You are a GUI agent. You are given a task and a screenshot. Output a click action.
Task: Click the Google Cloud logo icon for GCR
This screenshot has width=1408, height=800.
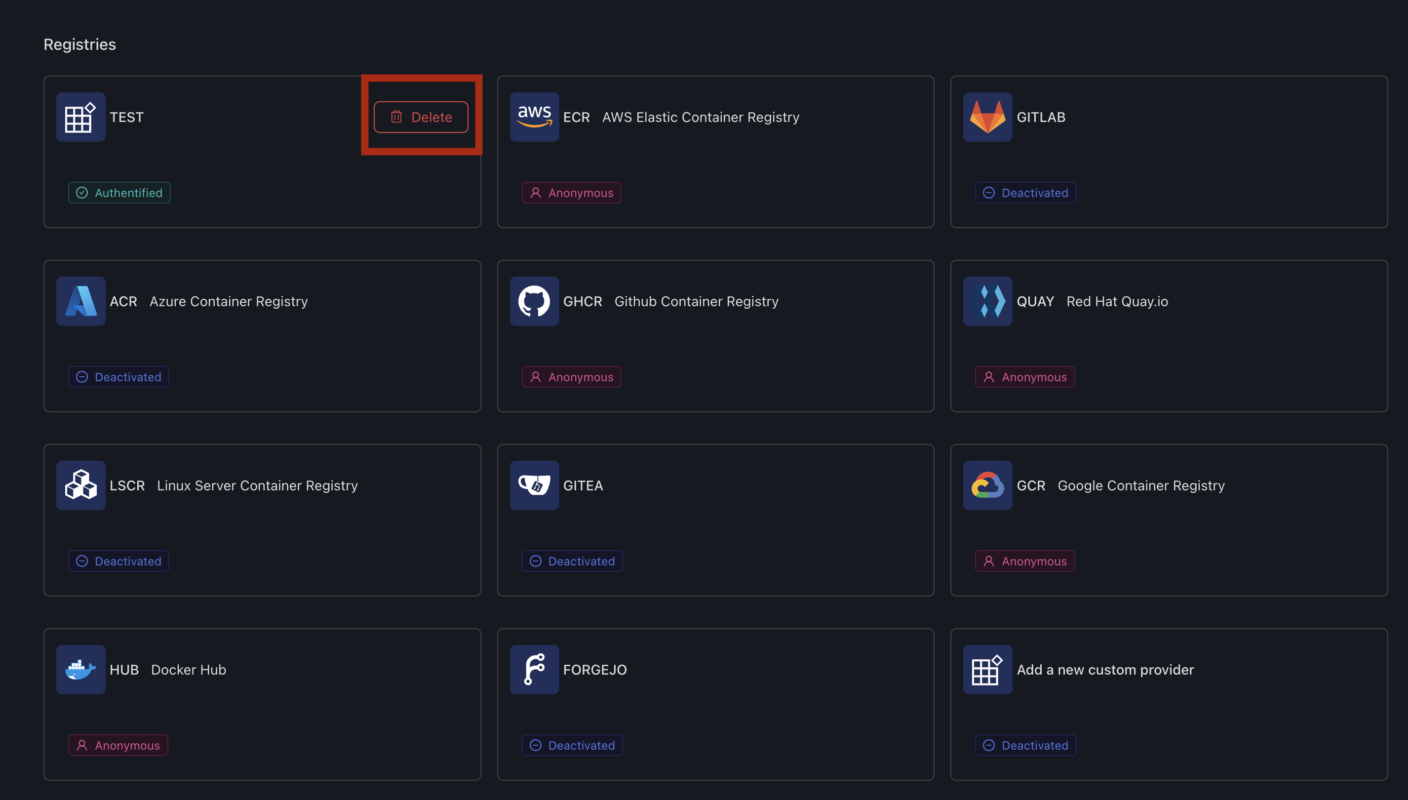[987, 485]
